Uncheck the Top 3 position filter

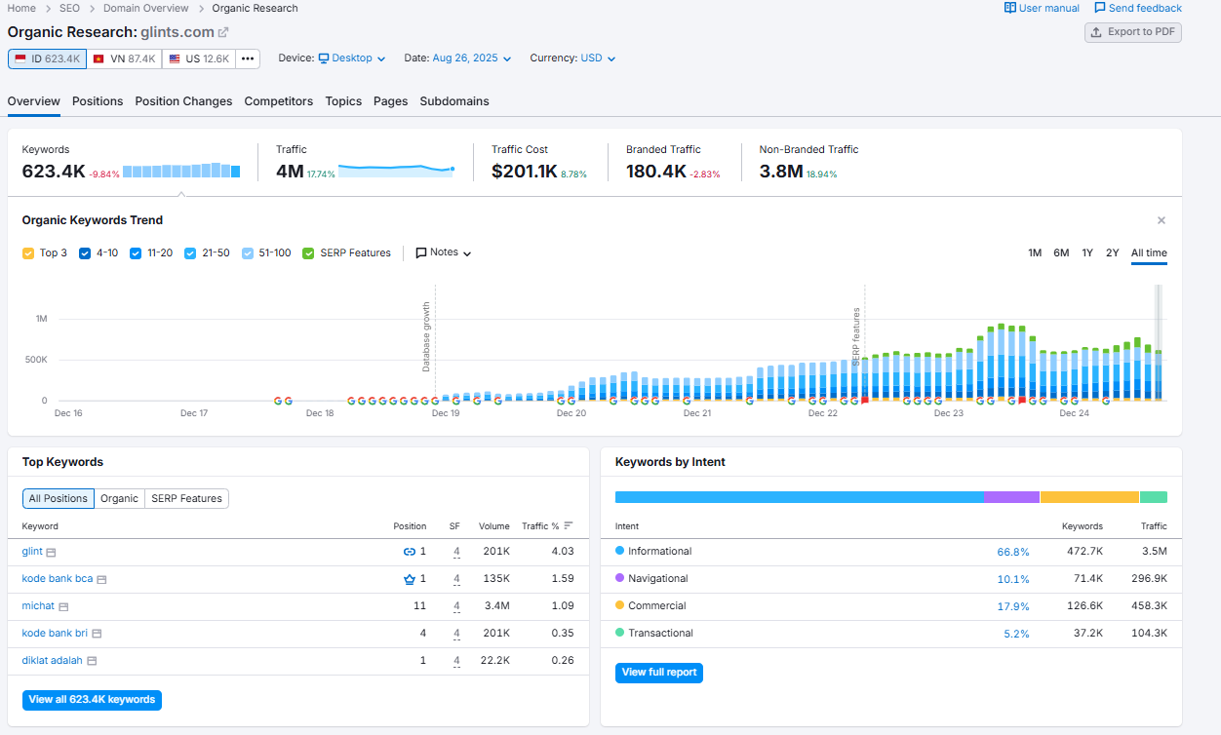[x=29, y=252]
